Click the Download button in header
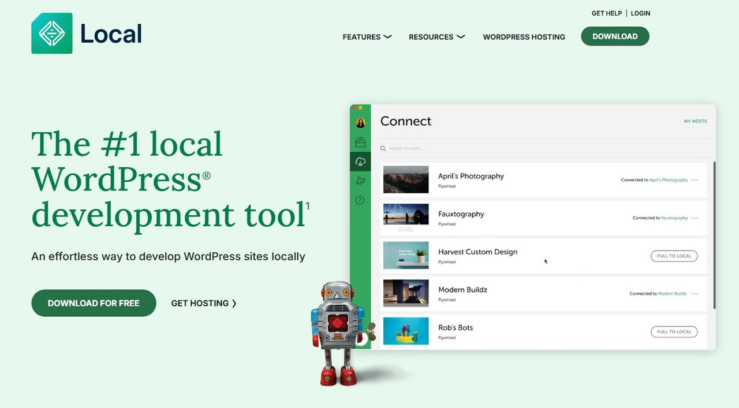Screen dimensions: 739x408 615,36
